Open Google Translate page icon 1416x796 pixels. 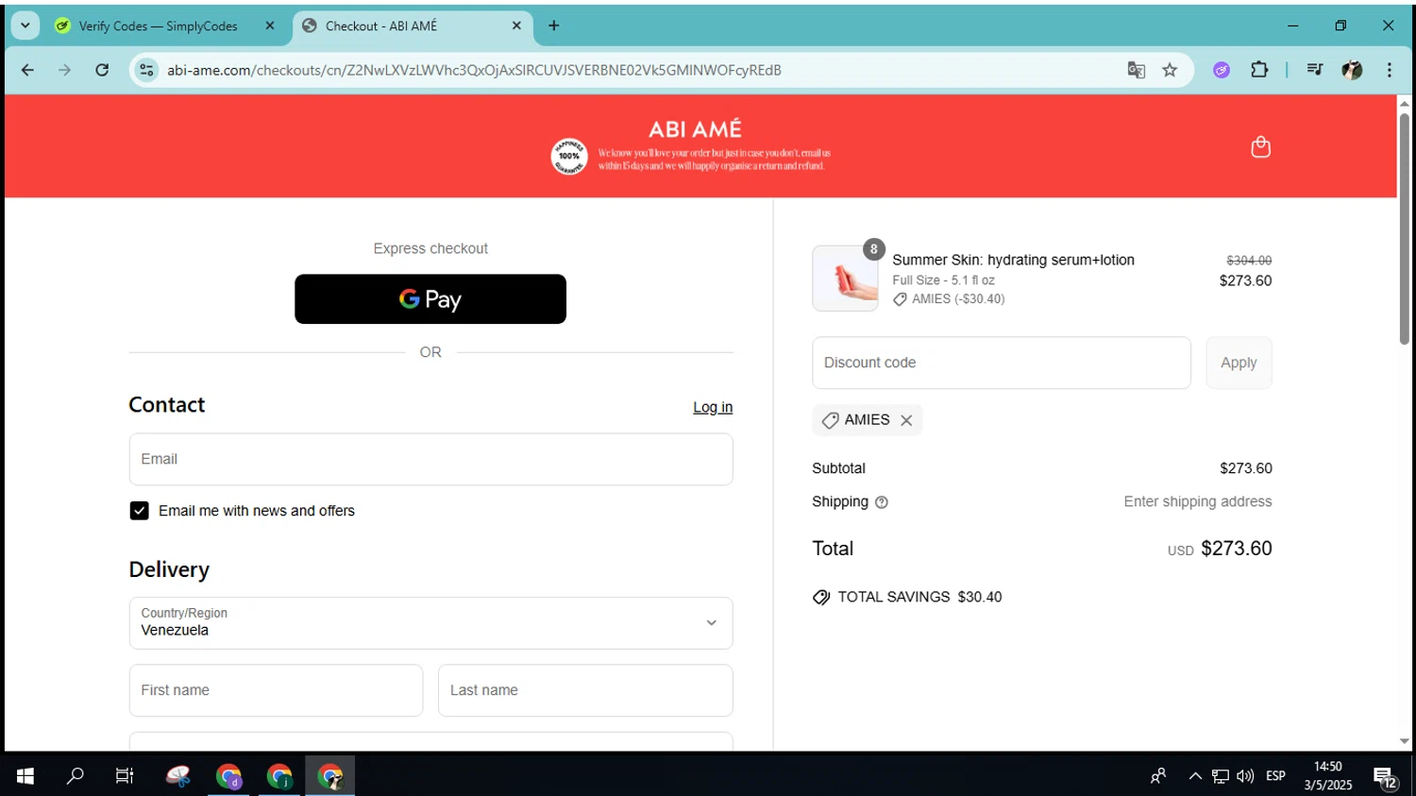click(x=1137, y=70)
